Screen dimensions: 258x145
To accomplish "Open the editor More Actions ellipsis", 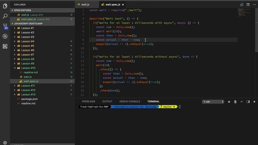I will (254, 4).
